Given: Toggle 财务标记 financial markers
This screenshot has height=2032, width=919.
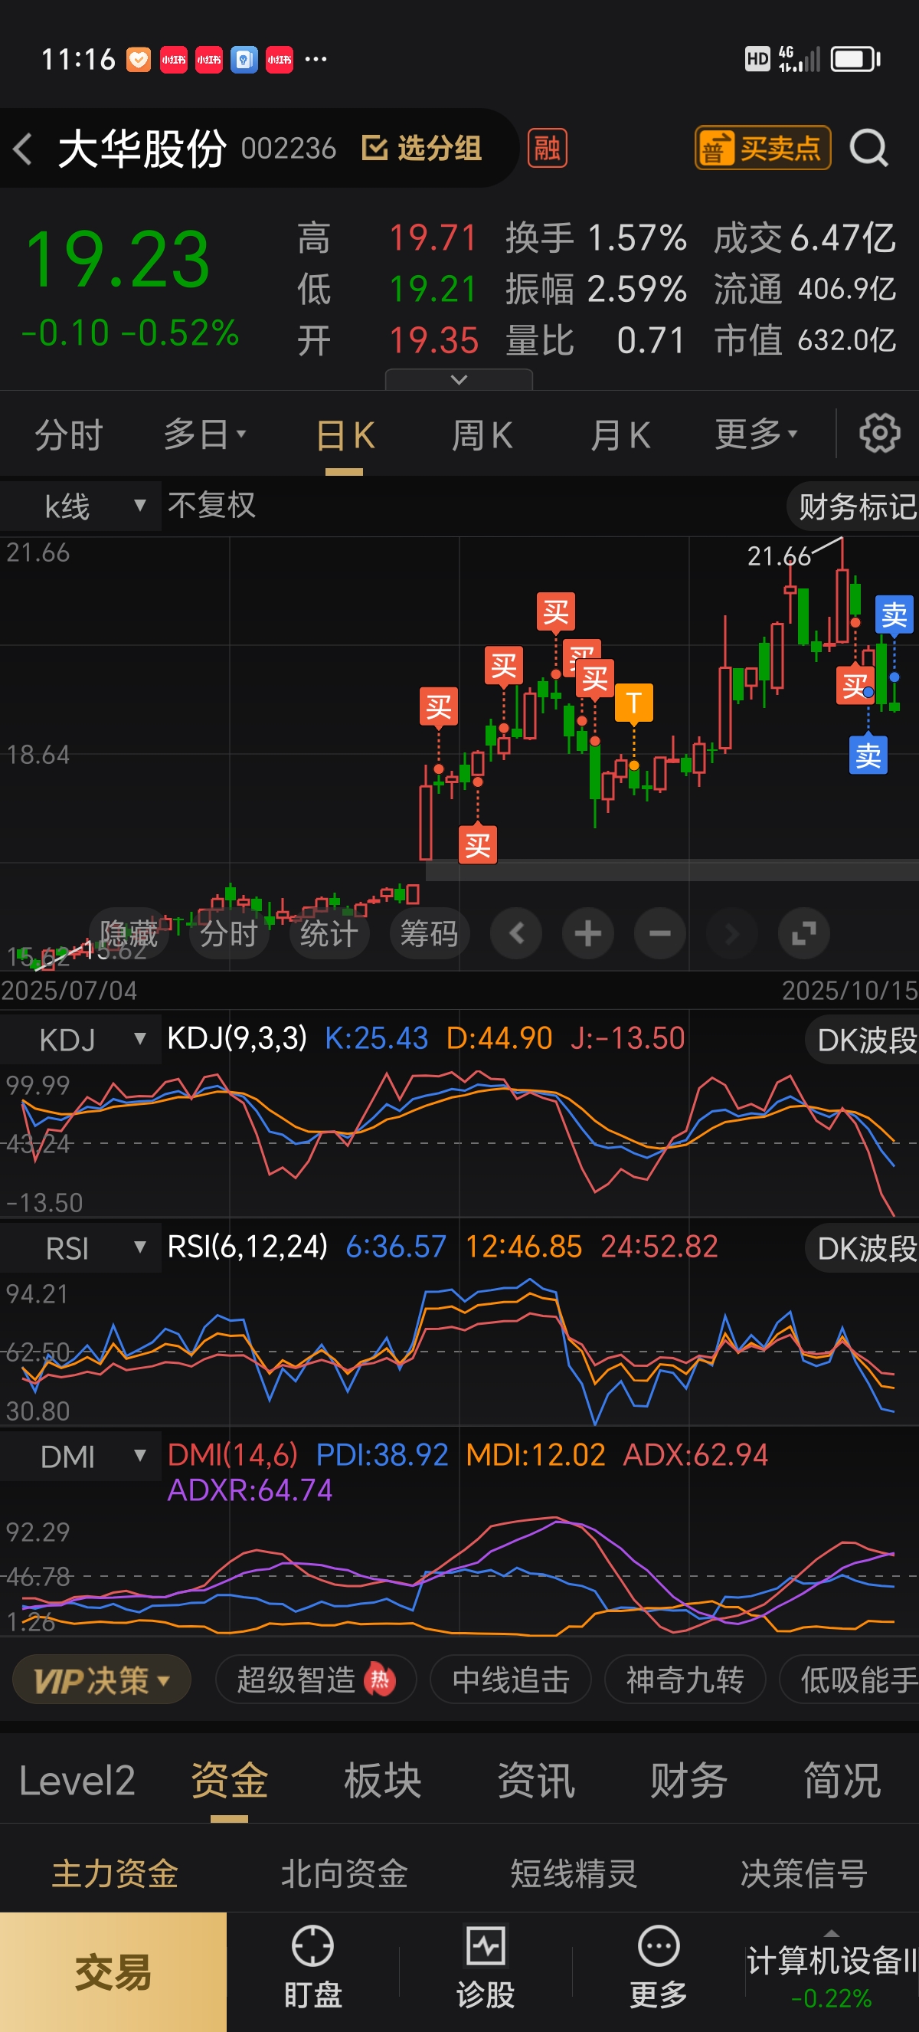Looking at the screenshot, I should point(855,506).
